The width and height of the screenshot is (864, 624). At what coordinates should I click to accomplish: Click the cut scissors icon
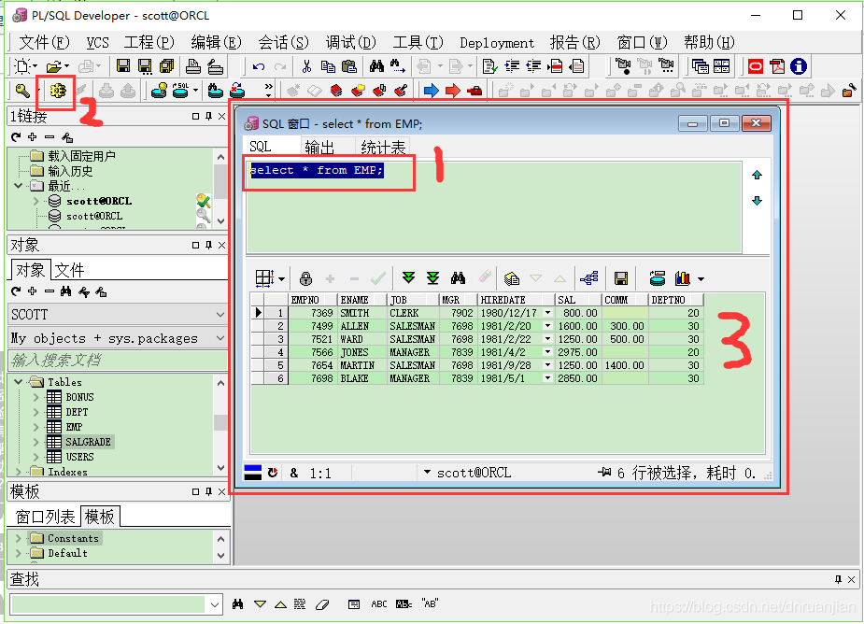pos(306,66)
